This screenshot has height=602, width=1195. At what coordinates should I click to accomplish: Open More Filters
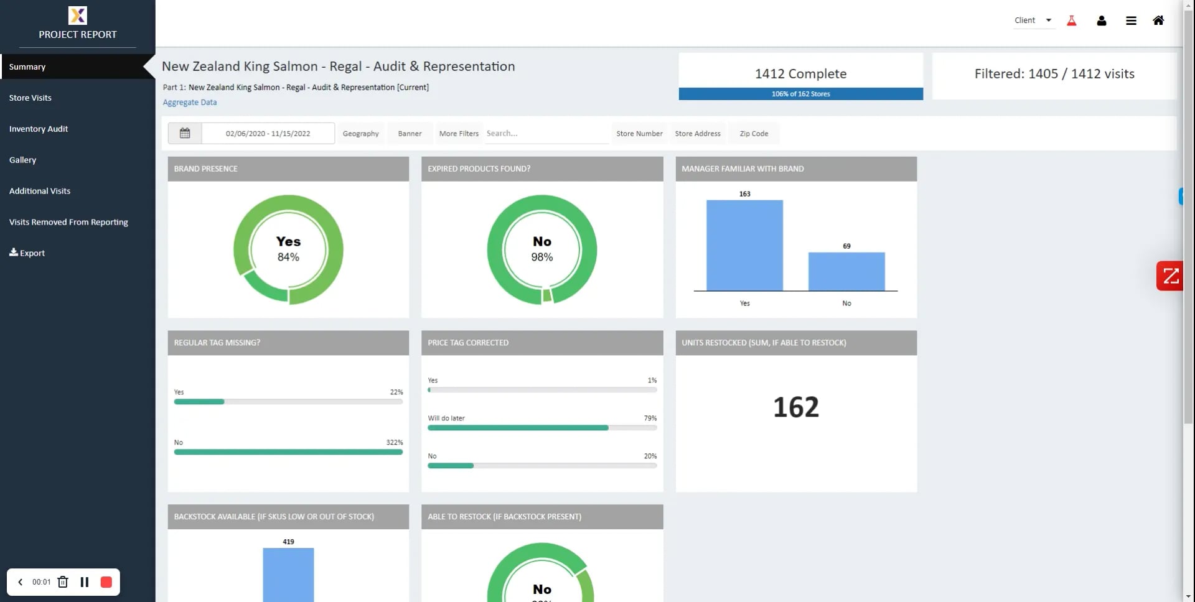(x=459, y=133)
